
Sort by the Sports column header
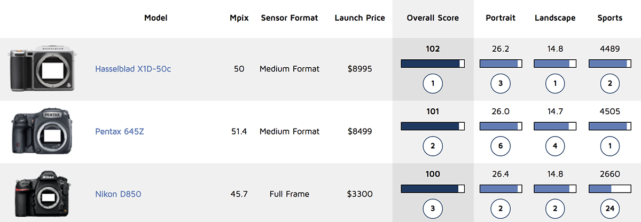tap(609, 18)
